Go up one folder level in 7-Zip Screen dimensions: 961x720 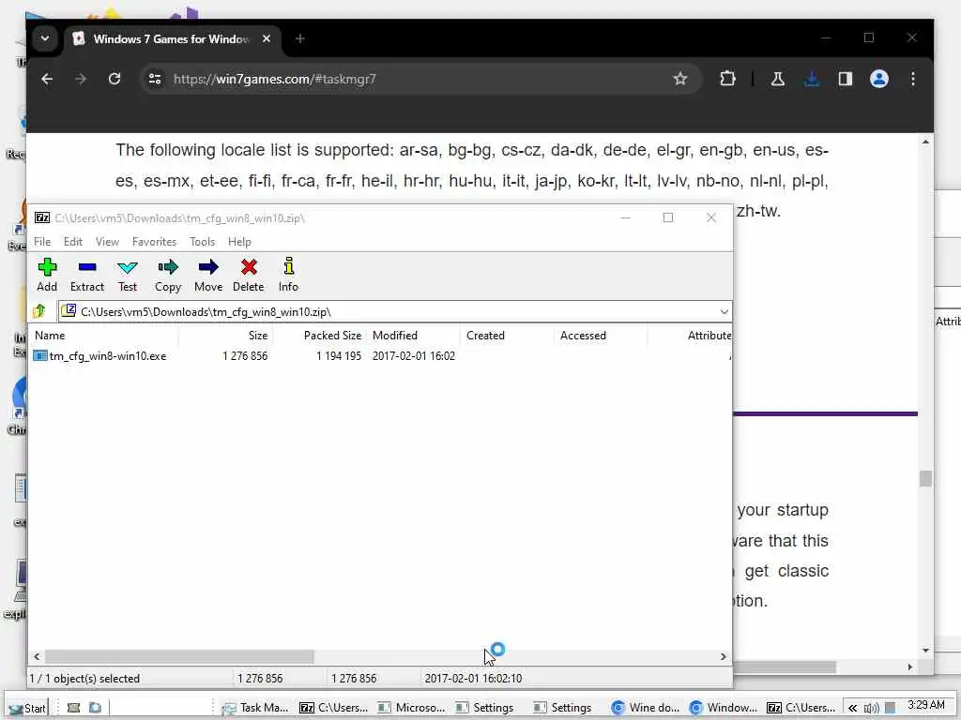click(x=39, y=311)
